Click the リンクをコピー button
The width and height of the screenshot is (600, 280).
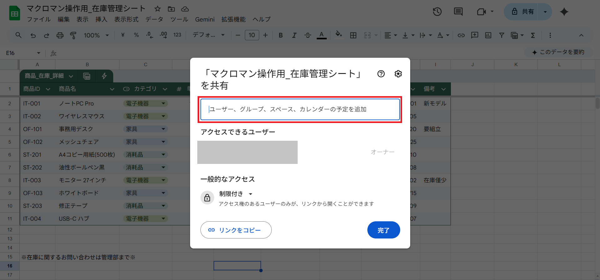tap(236, 230)
